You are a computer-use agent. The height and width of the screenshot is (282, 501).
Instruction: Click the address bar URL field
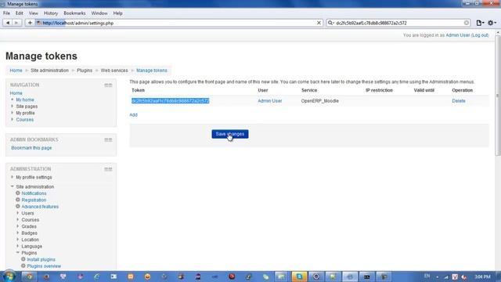178,23
